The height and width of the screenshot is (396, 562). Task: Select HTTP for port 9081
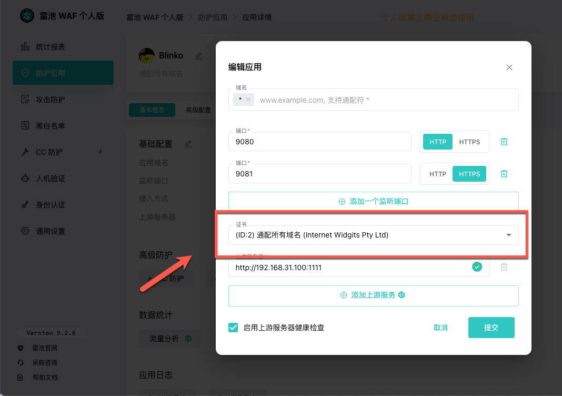click(x=438, y=174)
